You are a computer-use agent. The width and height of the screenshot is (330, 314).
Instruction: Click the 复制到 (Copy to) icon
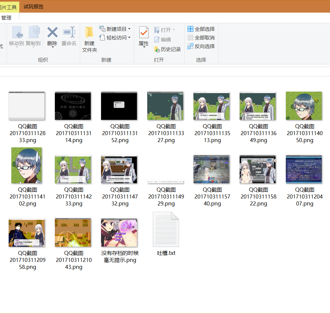(x=34, y=32)
